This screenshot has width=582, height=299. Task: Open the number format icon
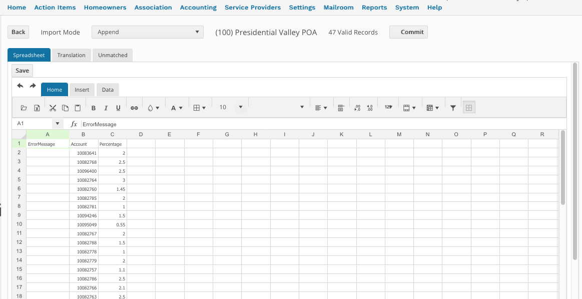tap(388, 107)
